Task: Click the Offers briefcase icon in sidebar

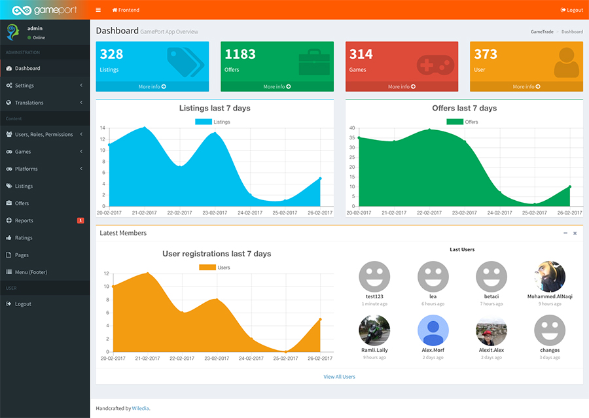Action: pyautogui.click(x=9, y=203)
